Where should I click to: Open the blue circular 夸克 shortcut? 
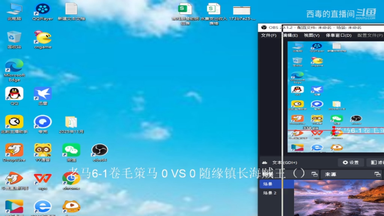(x=43, y=124)
